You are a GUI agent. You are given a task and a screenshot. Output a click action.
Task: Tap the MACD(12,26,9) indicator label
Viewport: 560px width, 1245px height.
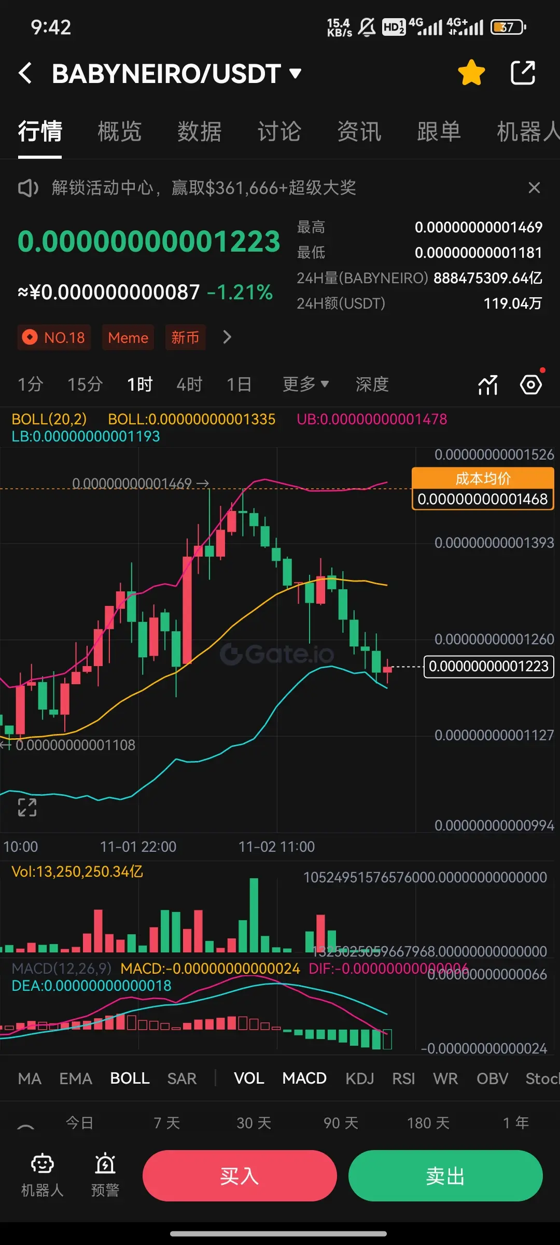click(62, 969)
